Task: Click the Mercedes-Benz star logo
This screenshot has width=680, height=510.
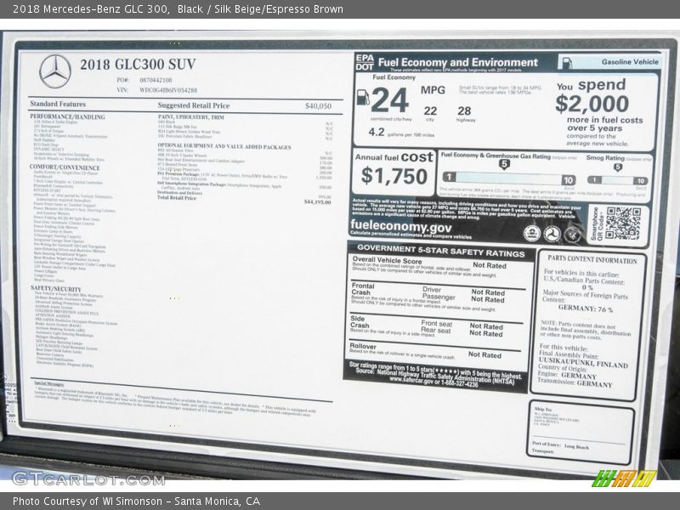Action: pyautogui.click(x=55, y=71)
